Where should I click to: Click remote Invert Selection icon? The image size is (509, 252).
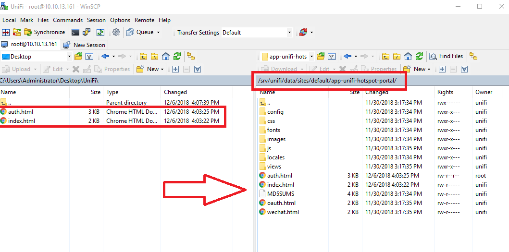click(x=464, y=69)
